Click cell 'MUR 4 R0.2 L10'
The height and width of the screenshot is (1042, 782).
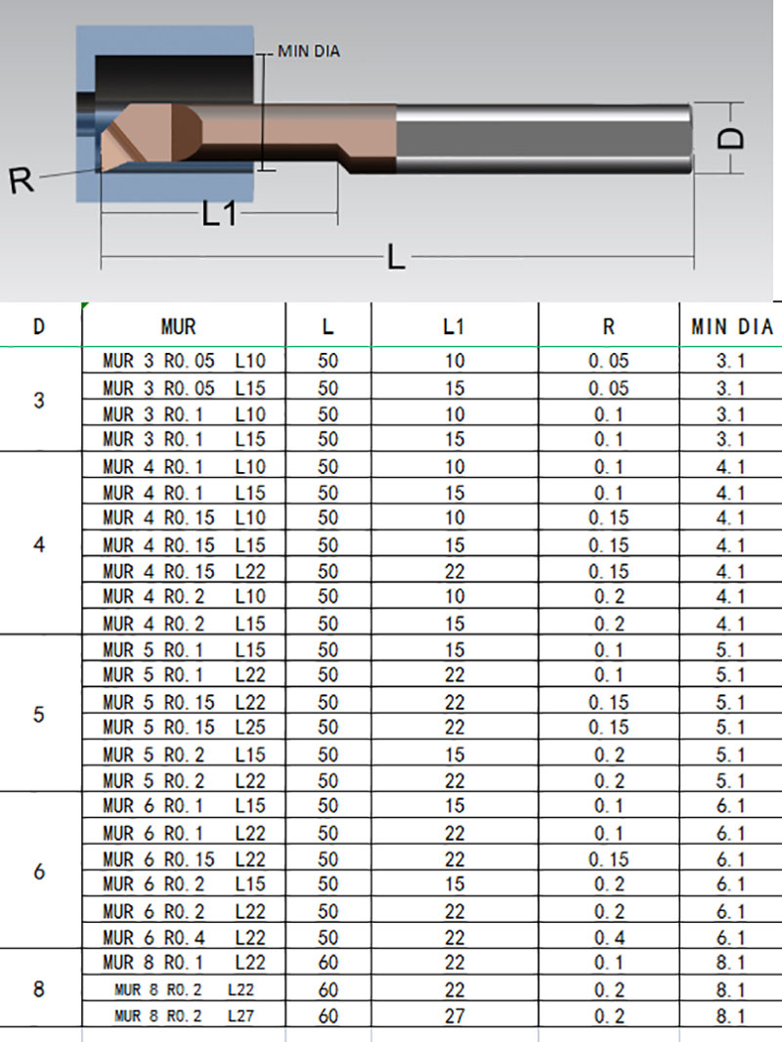point(184,596)
